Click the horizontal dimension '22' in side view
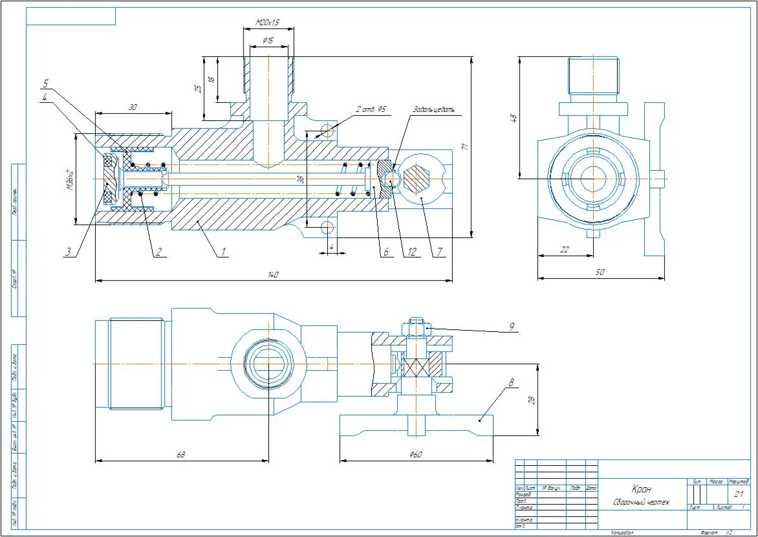 click(564, 250)
